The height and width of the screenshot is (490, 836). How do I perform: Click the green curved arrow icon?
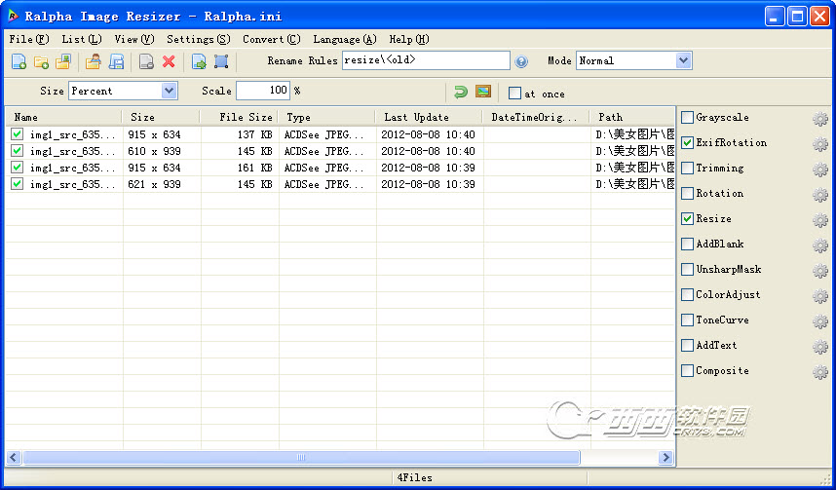[x=461, y=92]
